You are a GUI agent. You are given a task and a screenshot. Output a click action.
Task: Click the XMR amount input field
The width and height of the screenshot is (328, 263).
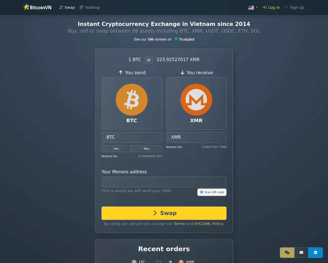[196, 137]
